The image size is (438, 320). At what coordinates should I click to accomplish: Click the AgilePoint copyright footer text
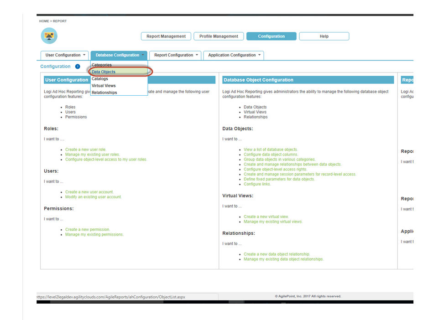(308, 296)
